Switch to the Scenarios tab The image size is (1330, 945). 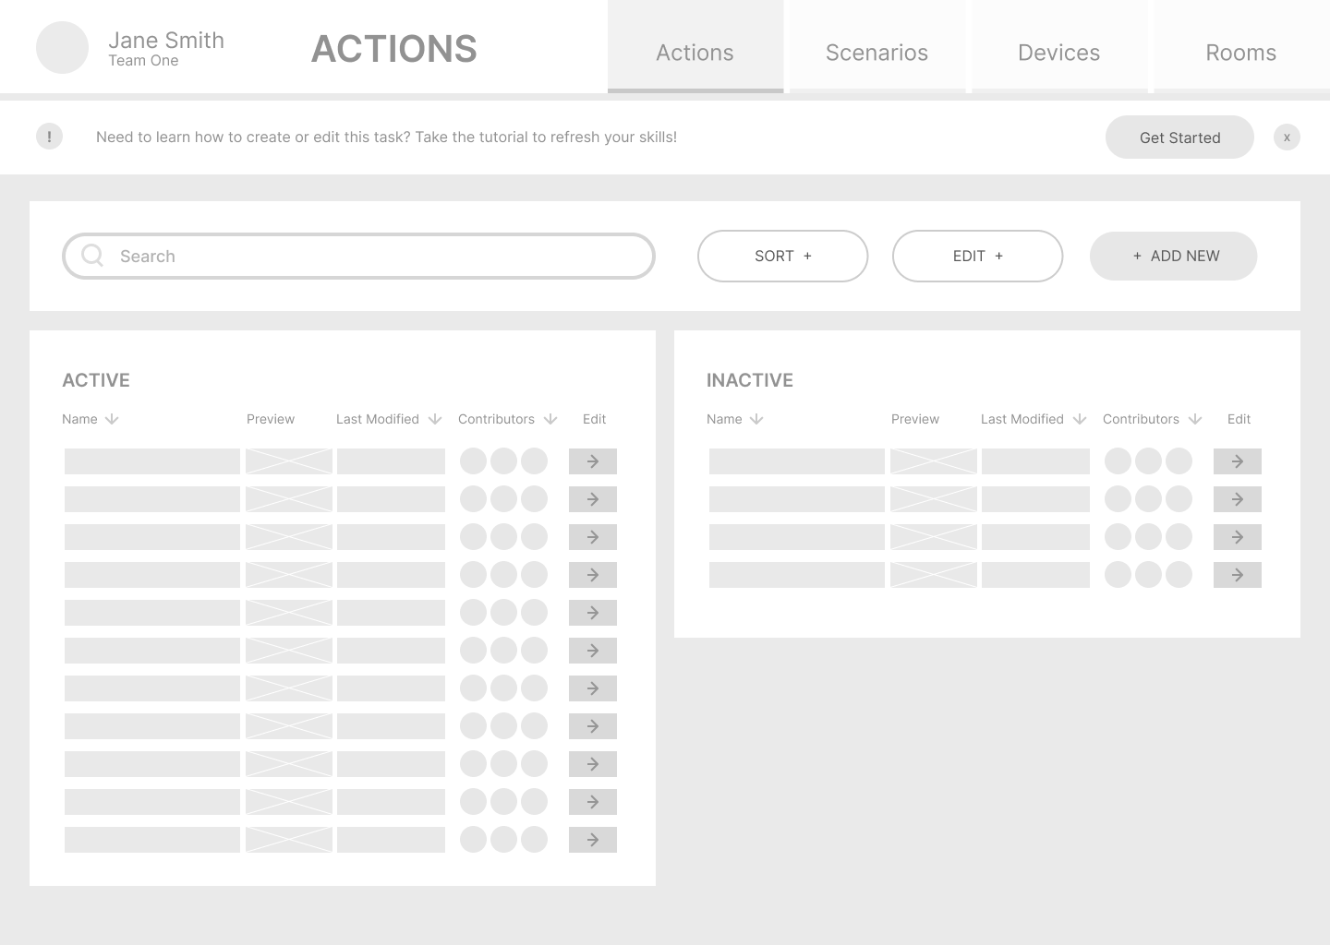point(877,52)
